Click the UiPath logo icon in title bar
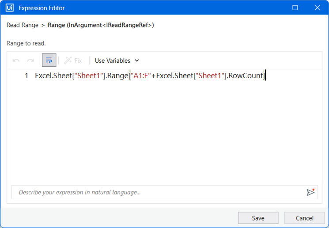 10,8
